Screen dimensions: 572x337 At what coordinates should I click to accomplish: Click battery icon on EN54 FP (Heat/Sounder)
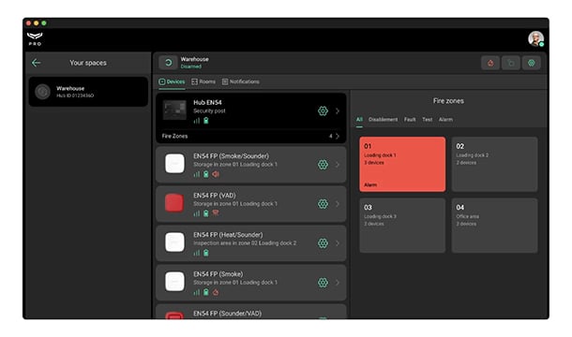[x=206, y=253]
